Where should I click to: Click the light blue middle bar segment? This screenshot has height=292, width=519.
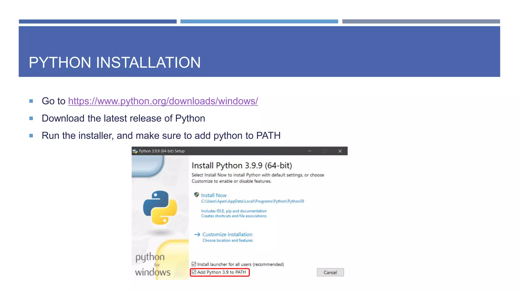259,22
